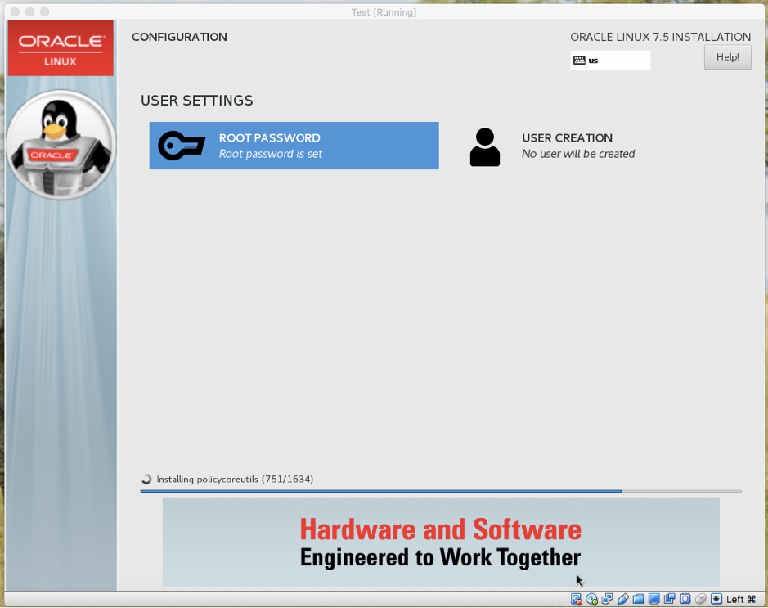Click the red Oracle Linux sidebar logo
Screen dimensions: 768x608
(x=61, y=47)
